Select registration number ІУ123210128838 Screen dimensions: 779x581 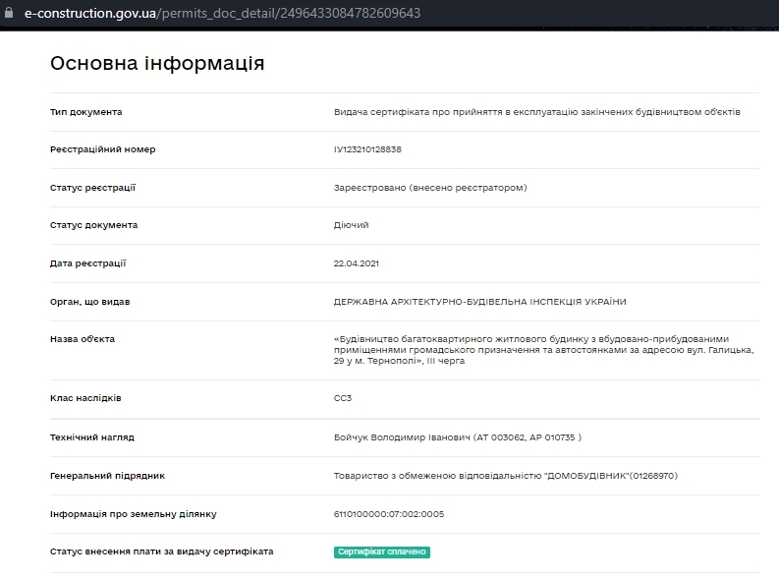click(367, 149)
